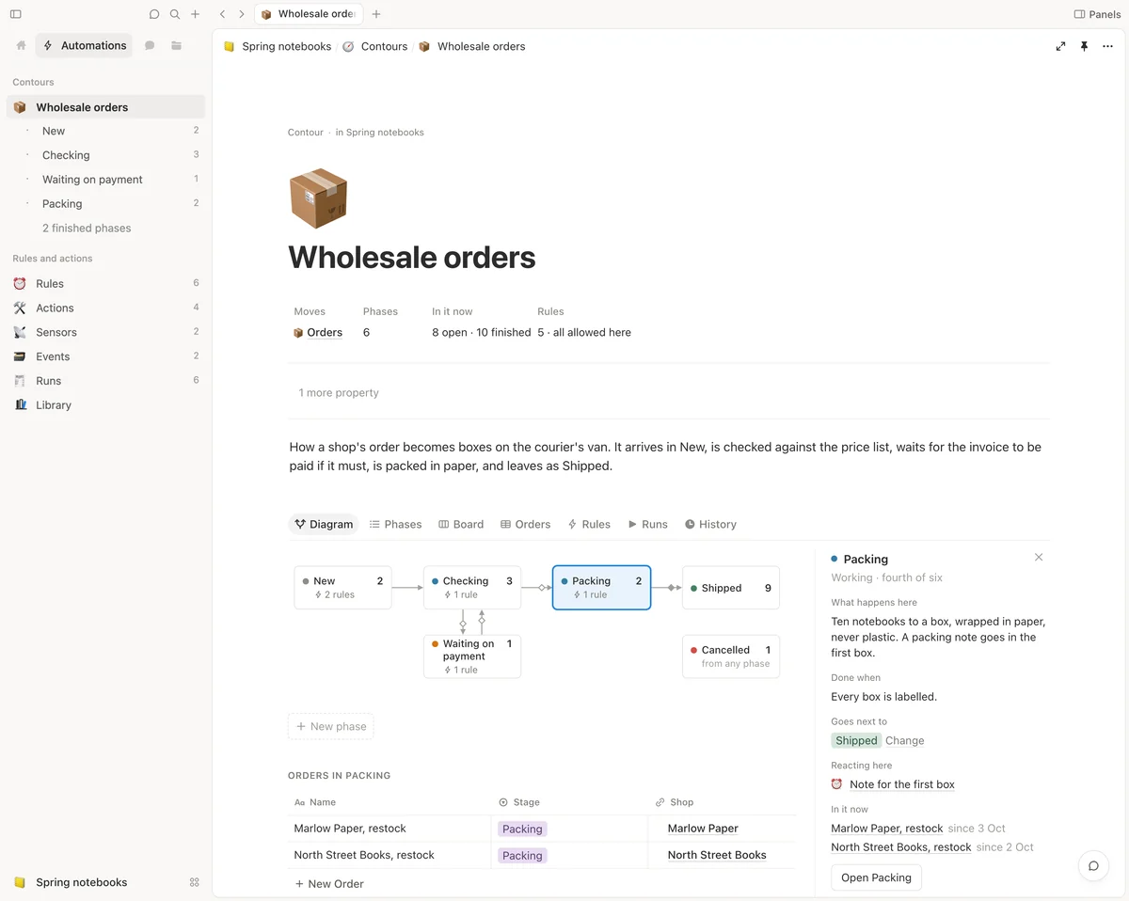The height and width of the screenshot is (901, 1129).
Task: Open the folder icon in the sidebar
Action: pos(176,45)
